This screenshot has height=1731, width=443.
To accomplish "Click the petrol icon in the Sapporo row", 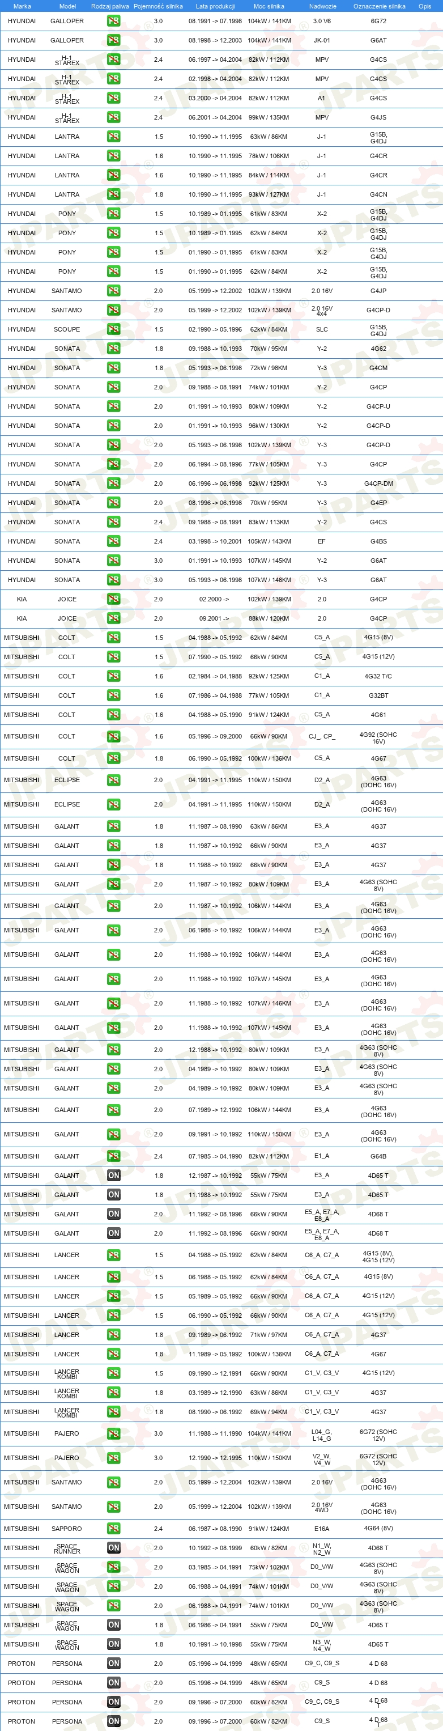I will [x=113, y=1528].
